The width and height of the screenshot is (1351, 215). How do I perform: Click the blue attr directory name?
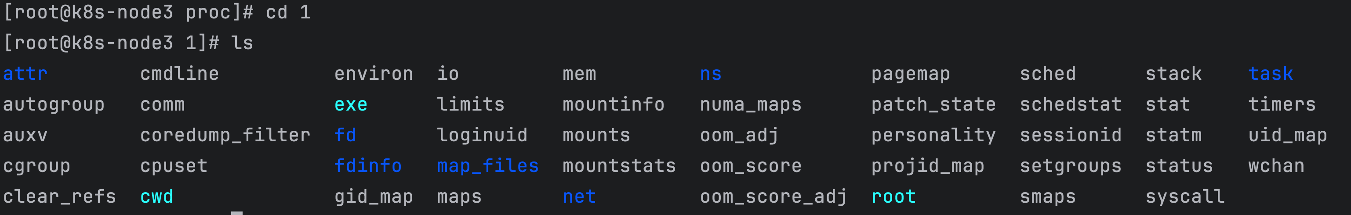pos(25,74)
